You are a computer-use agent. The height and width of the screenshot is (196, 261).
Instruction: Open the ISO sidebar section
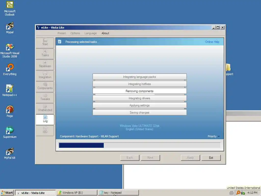point(45,130)
